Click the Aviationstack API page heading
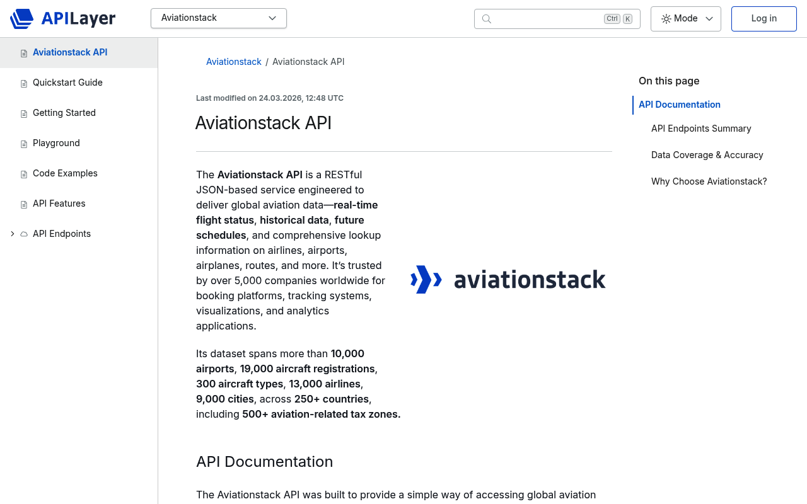 (x=264, y=123)
